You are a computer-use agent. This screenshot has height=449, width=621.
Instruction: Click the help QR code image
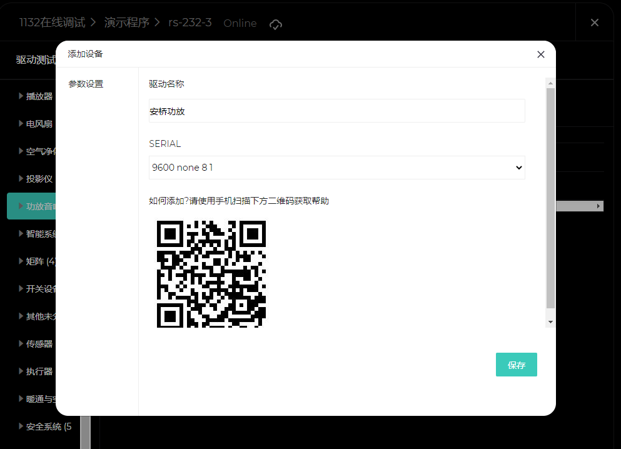pos(211,274)
